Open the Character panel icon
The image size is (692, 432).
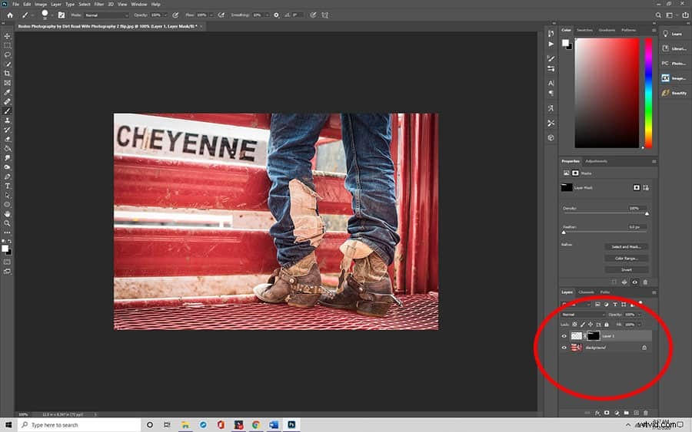[551, 83]
